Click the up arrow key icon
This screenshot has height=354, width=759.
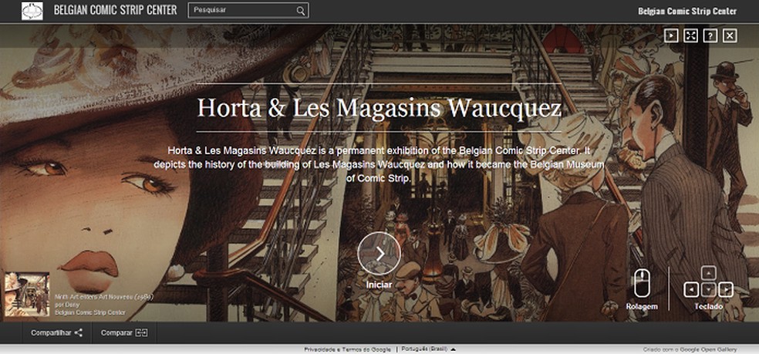(709, 273)
